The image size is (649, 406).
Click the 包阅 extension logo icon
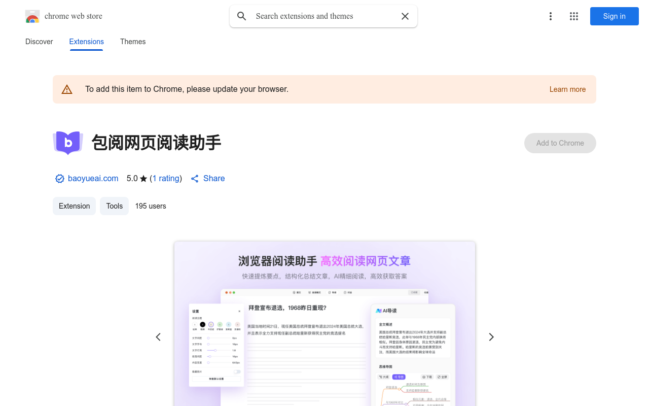[x=68, y=143]
